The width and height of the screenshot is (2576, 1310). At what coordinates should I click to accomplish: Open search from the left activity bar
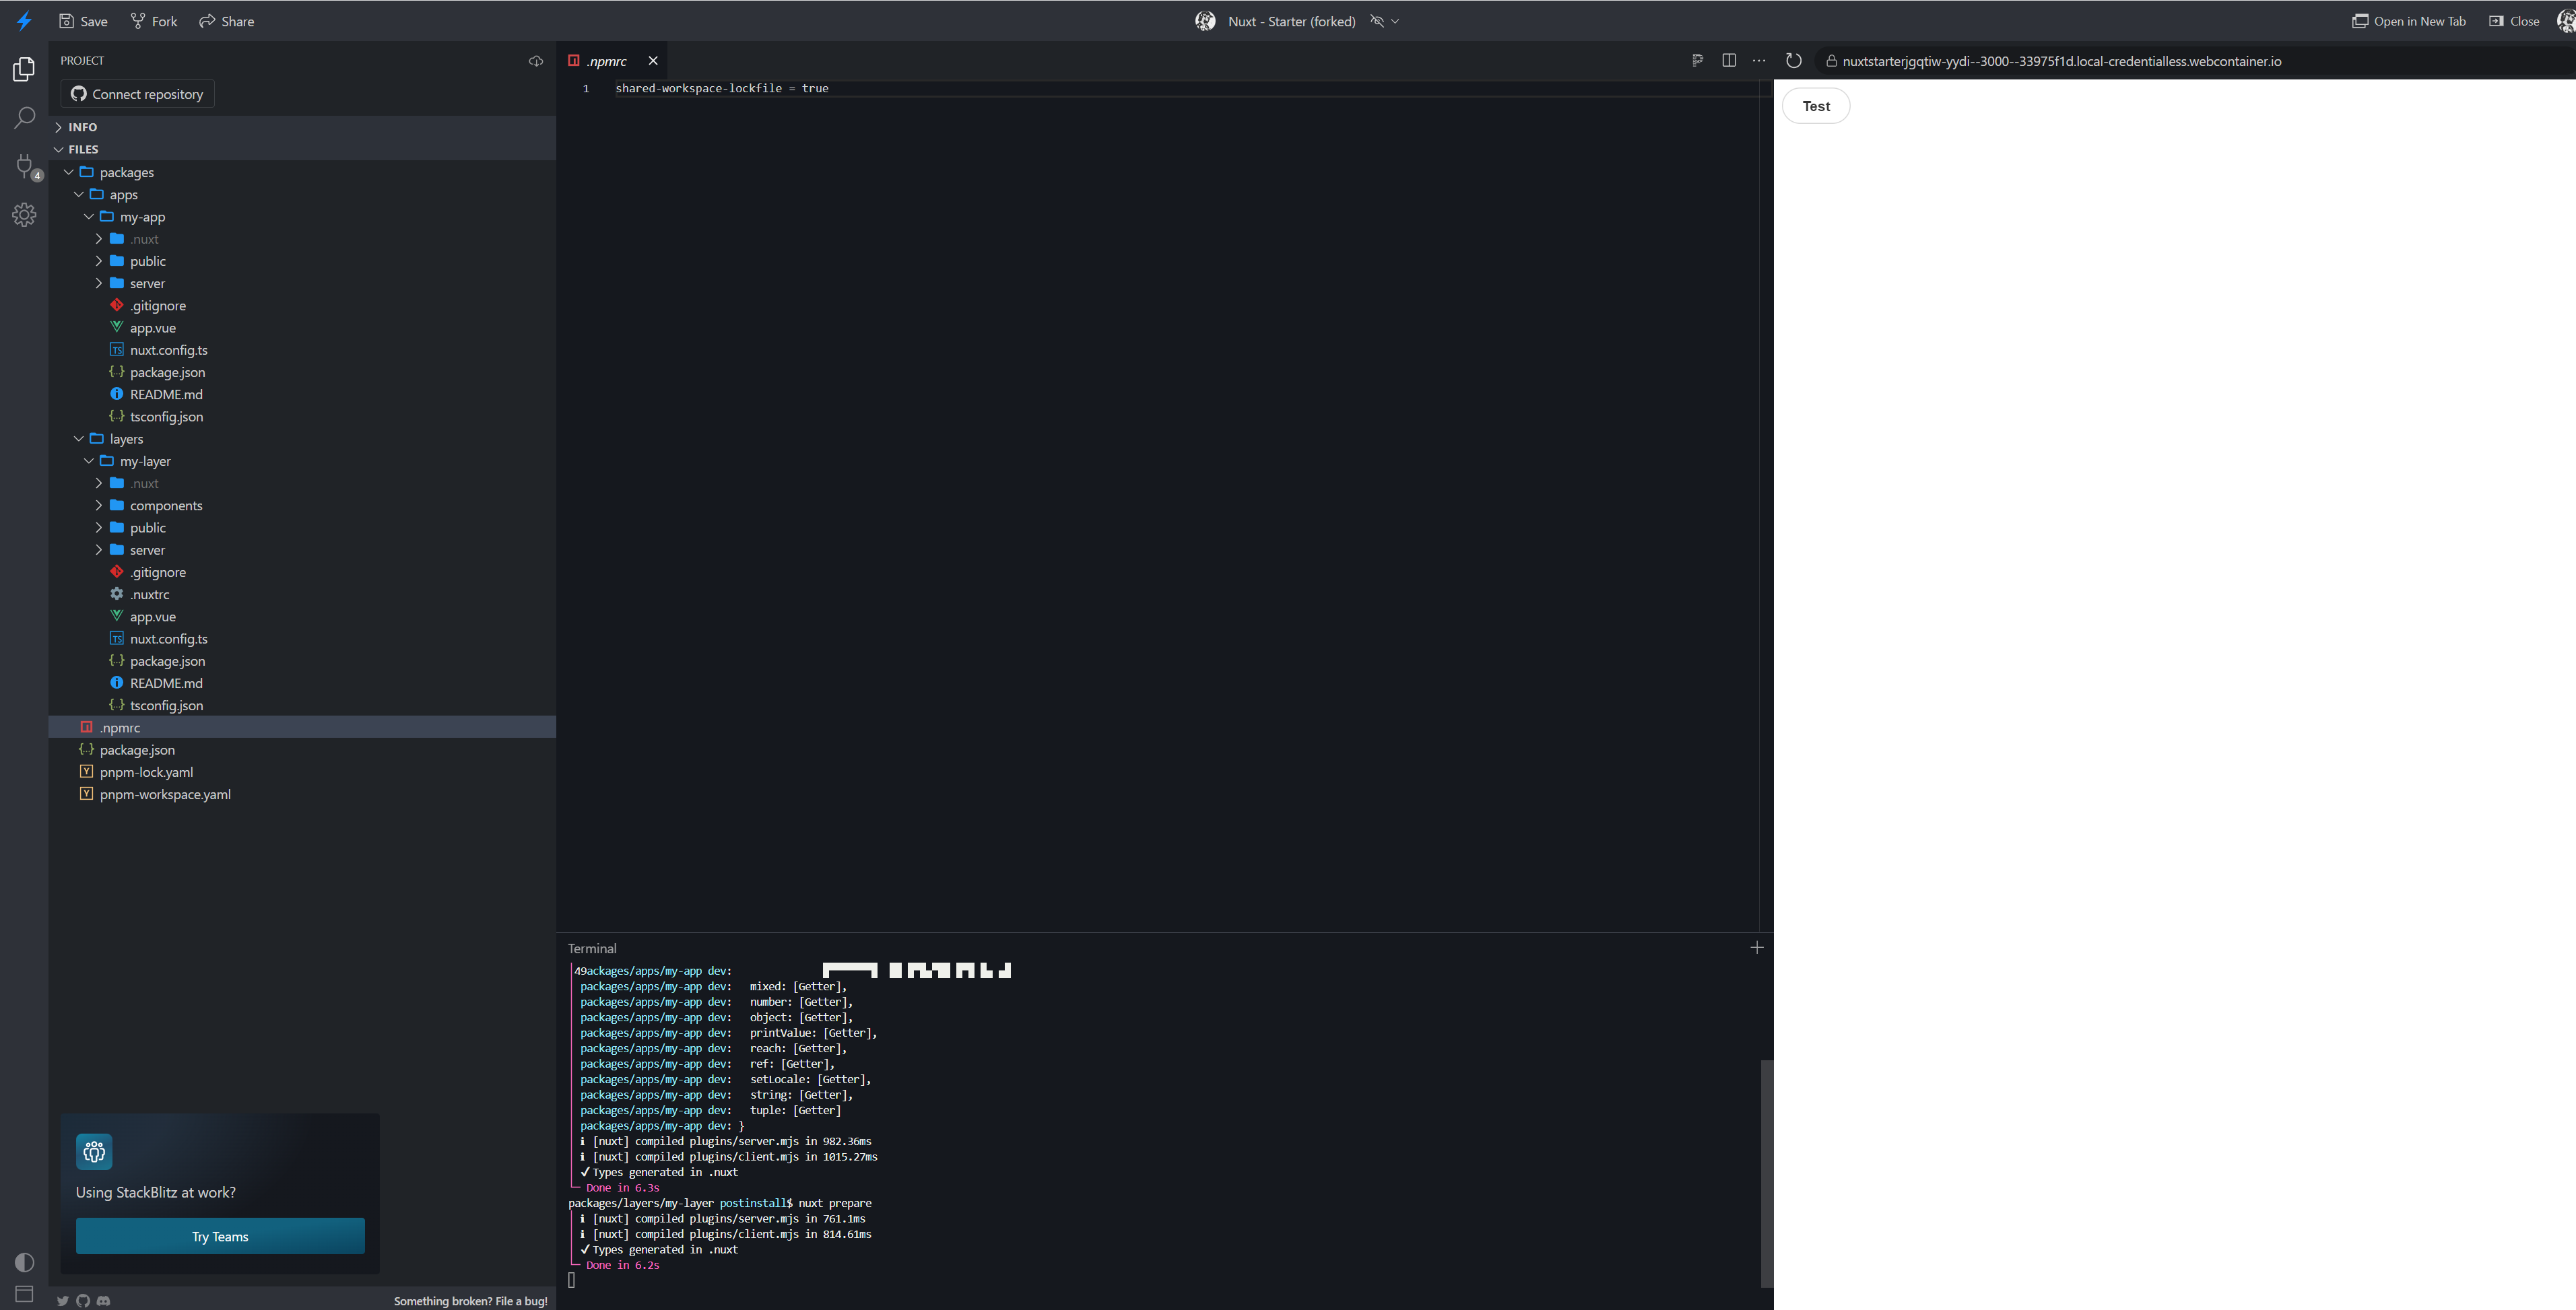tap(24, 118)
